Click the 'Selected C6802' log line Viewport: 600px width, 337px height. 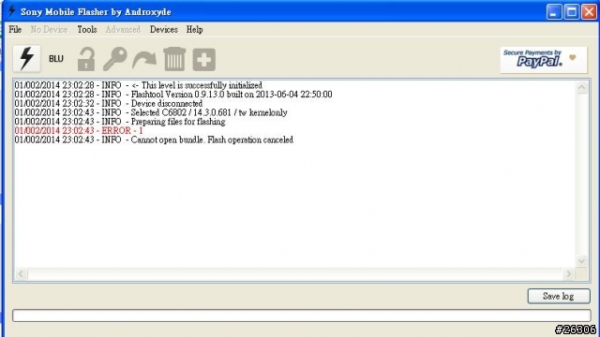(x=151, y=112)
